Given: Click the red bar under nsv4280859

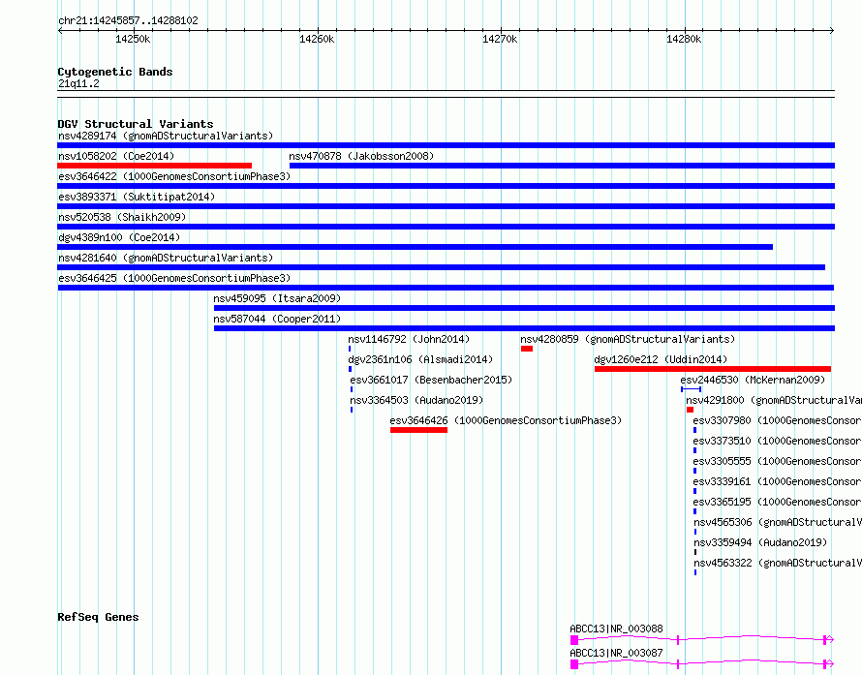Looking at the screenshot, I should pos(527,349).
